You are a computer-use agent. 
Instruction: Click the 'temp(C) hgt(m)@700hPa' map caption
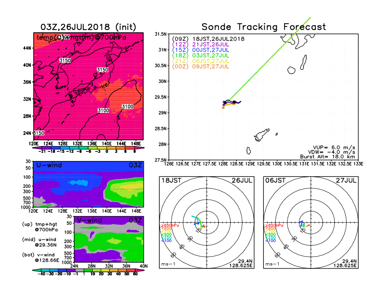(x=82, y=38)
